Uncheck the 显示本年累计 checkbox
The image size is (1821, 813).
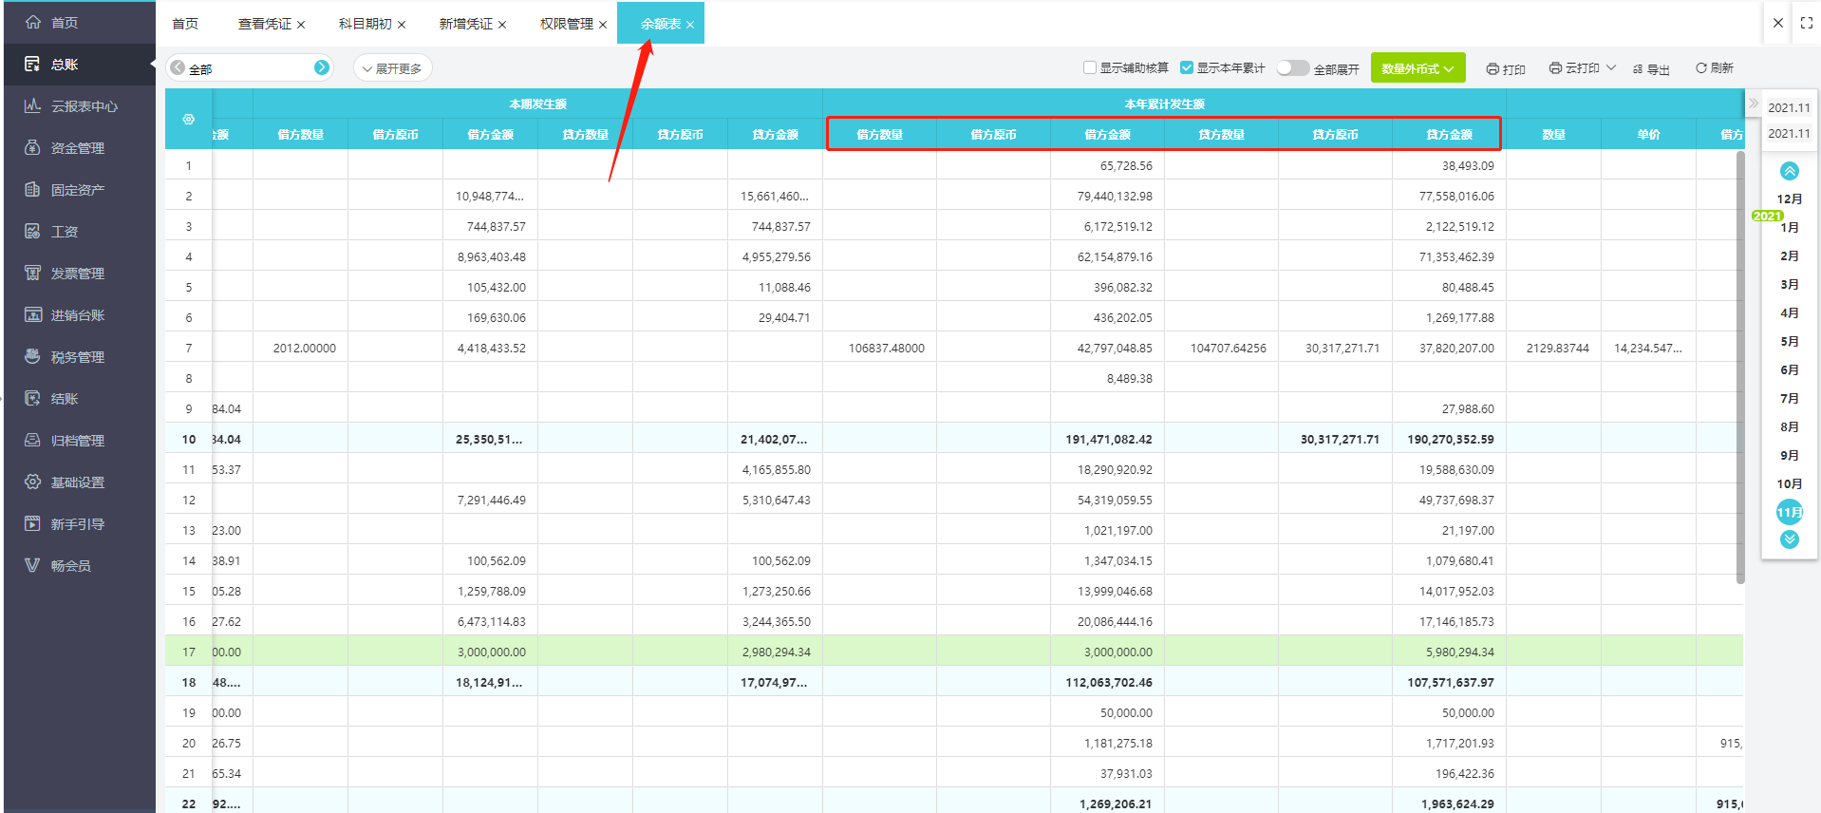pyautogui.click(x=1187, y=67)
